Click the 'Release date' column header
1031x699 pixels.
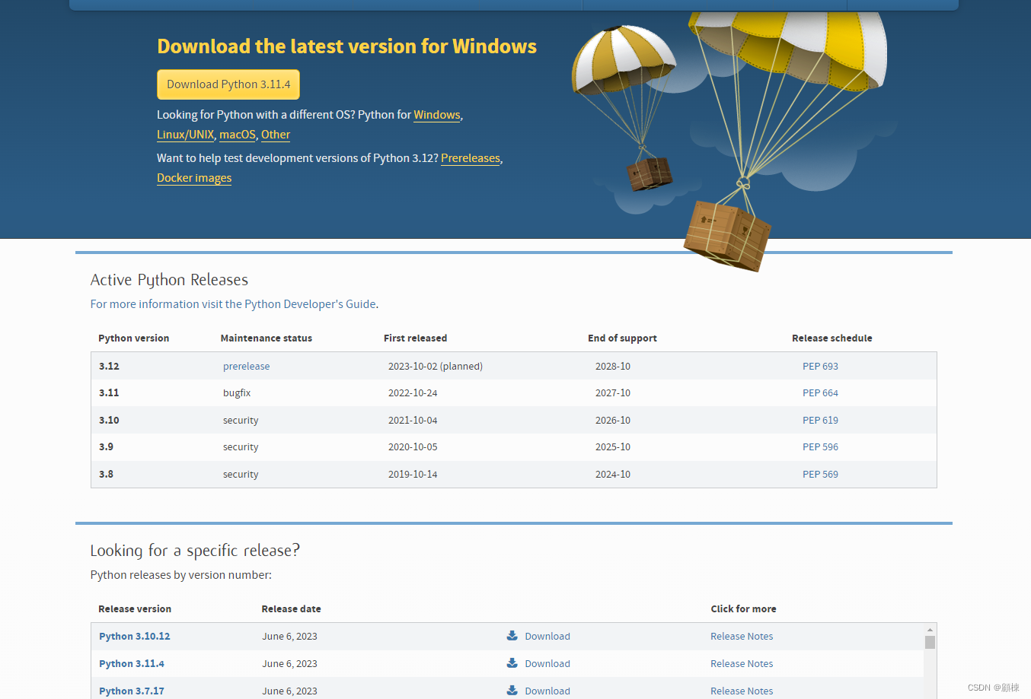[x=291, y=609]
